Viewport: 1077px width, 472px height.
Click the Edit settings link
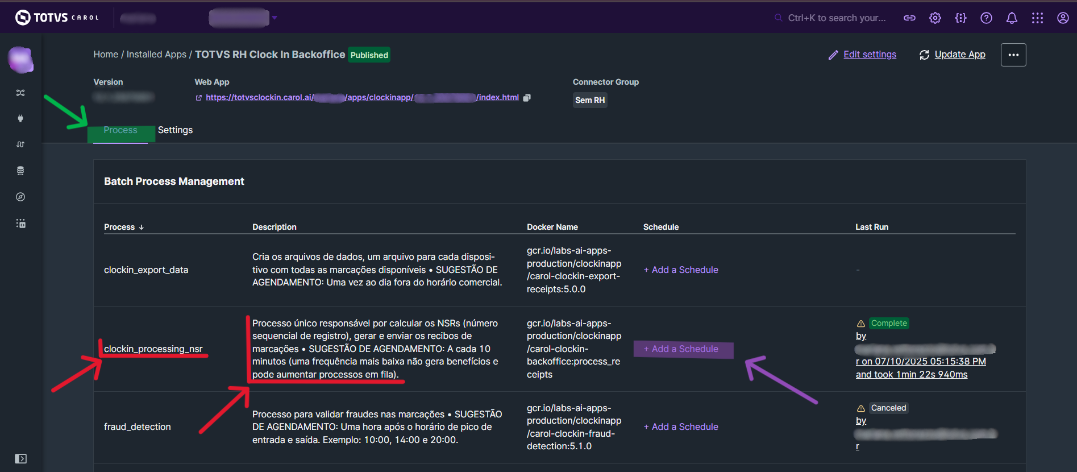(870, 55)
